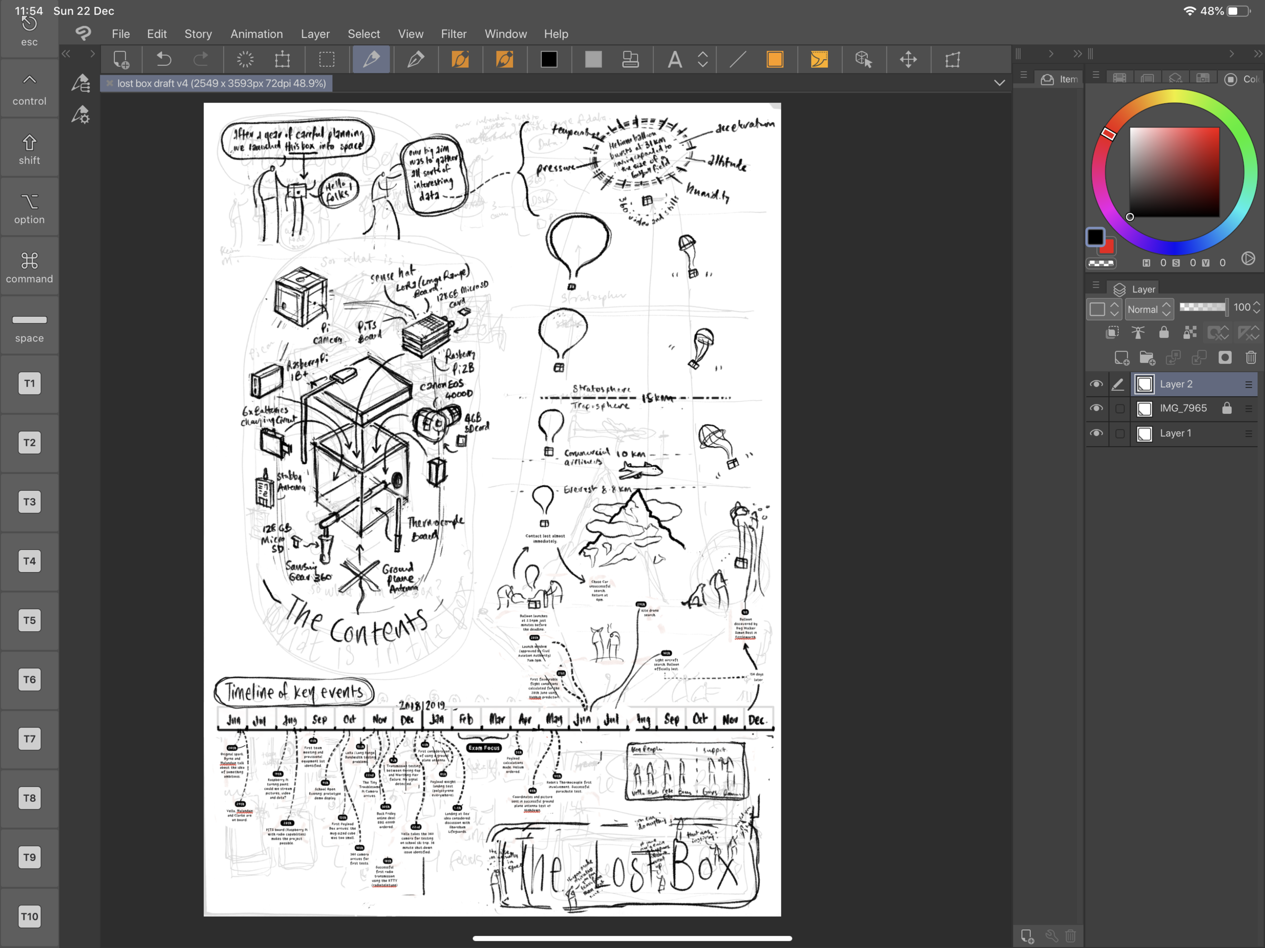Tap the space edge keyboard key
The height and width of the screenshot is (948, 1265).
(29, 327)
